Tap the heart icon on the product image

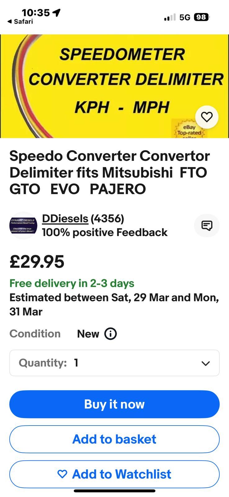tap(207, 117)
